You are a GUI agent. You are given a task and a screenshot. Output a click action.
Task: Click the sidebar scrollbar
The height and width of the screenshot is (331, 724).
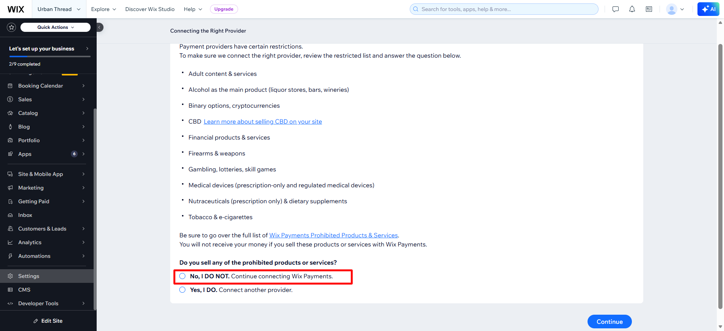[95, 209]
